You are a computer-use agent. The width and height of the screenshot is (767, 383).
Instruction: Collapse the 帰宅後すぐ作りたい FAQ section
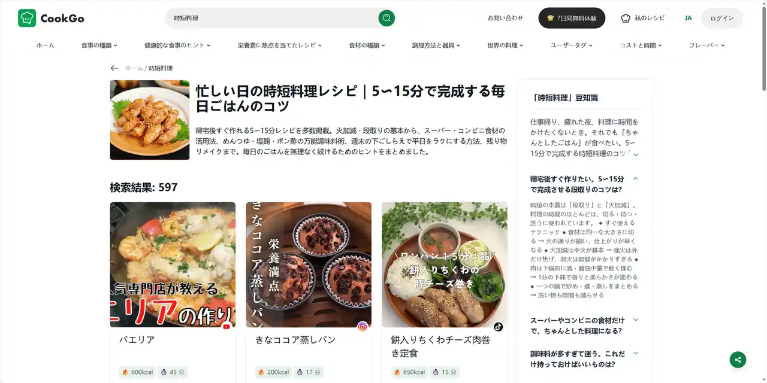[x=636, y=178]
